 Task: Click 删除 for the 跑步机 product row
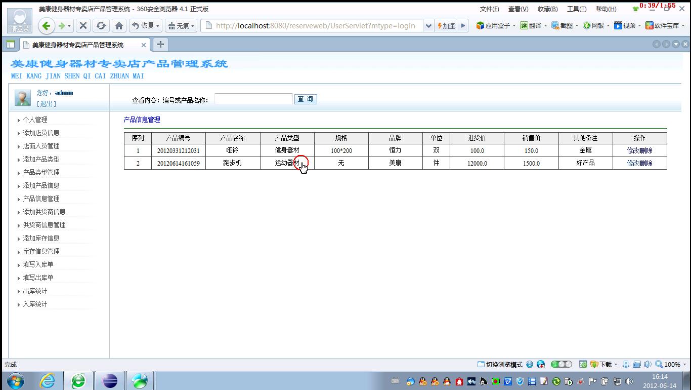coord(646,163)
